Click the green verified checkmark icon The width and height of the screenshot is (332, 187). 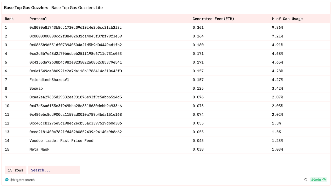pos(324,180)
